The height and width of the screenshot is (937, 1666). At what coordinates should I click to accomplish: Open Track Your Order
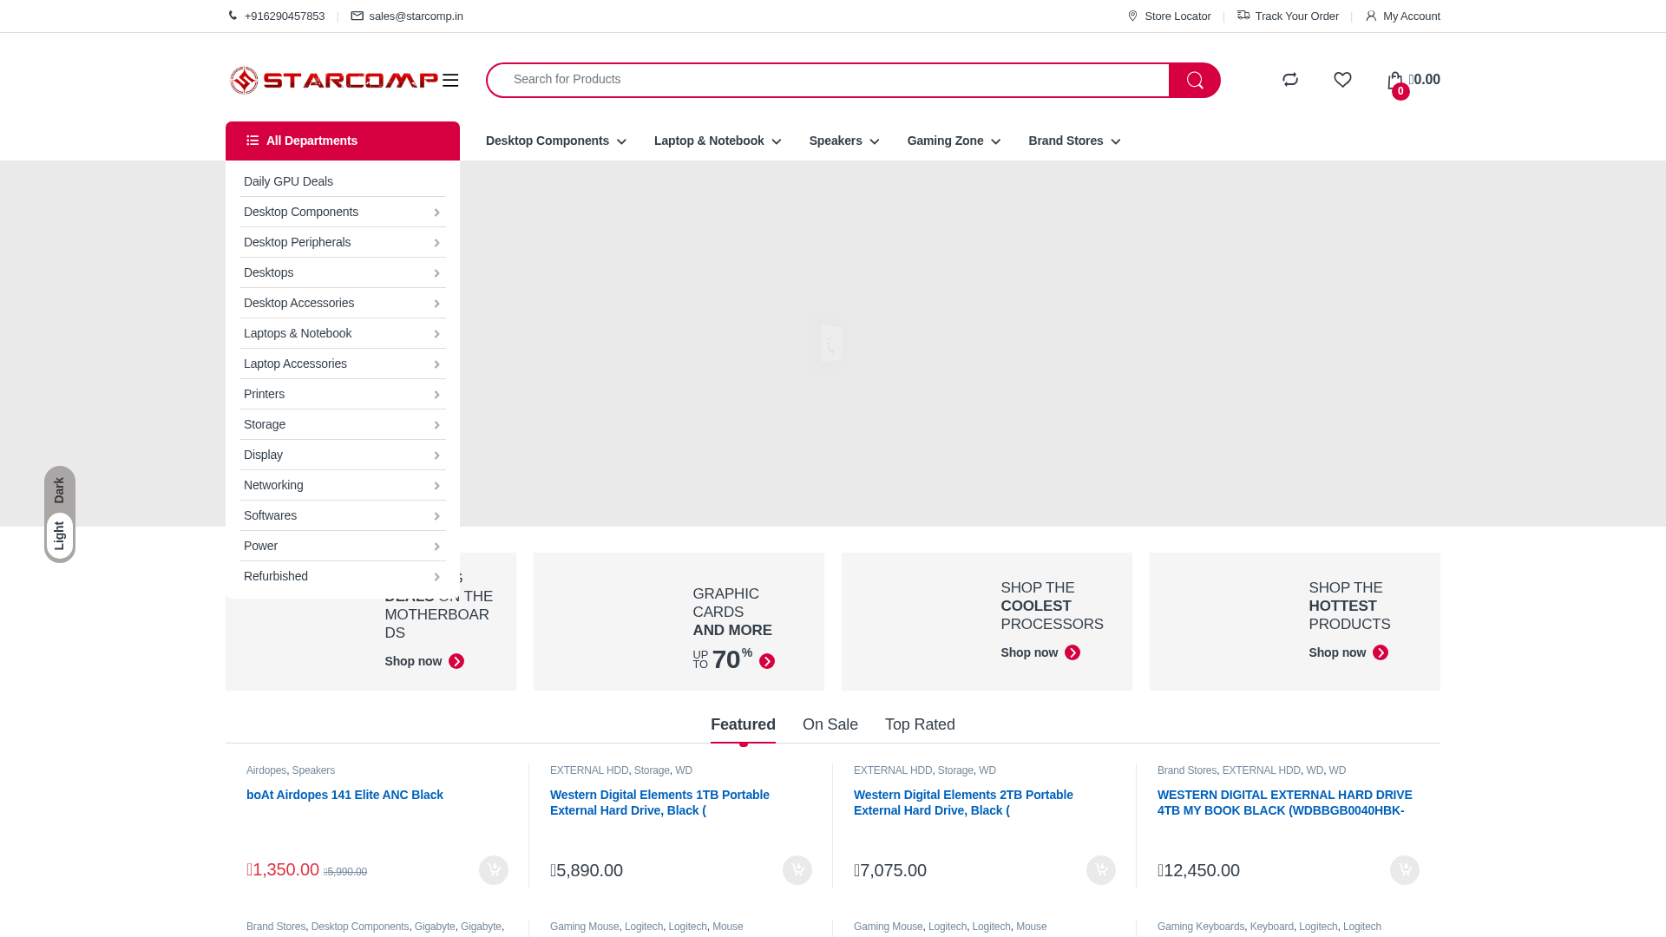point(1288,16)
